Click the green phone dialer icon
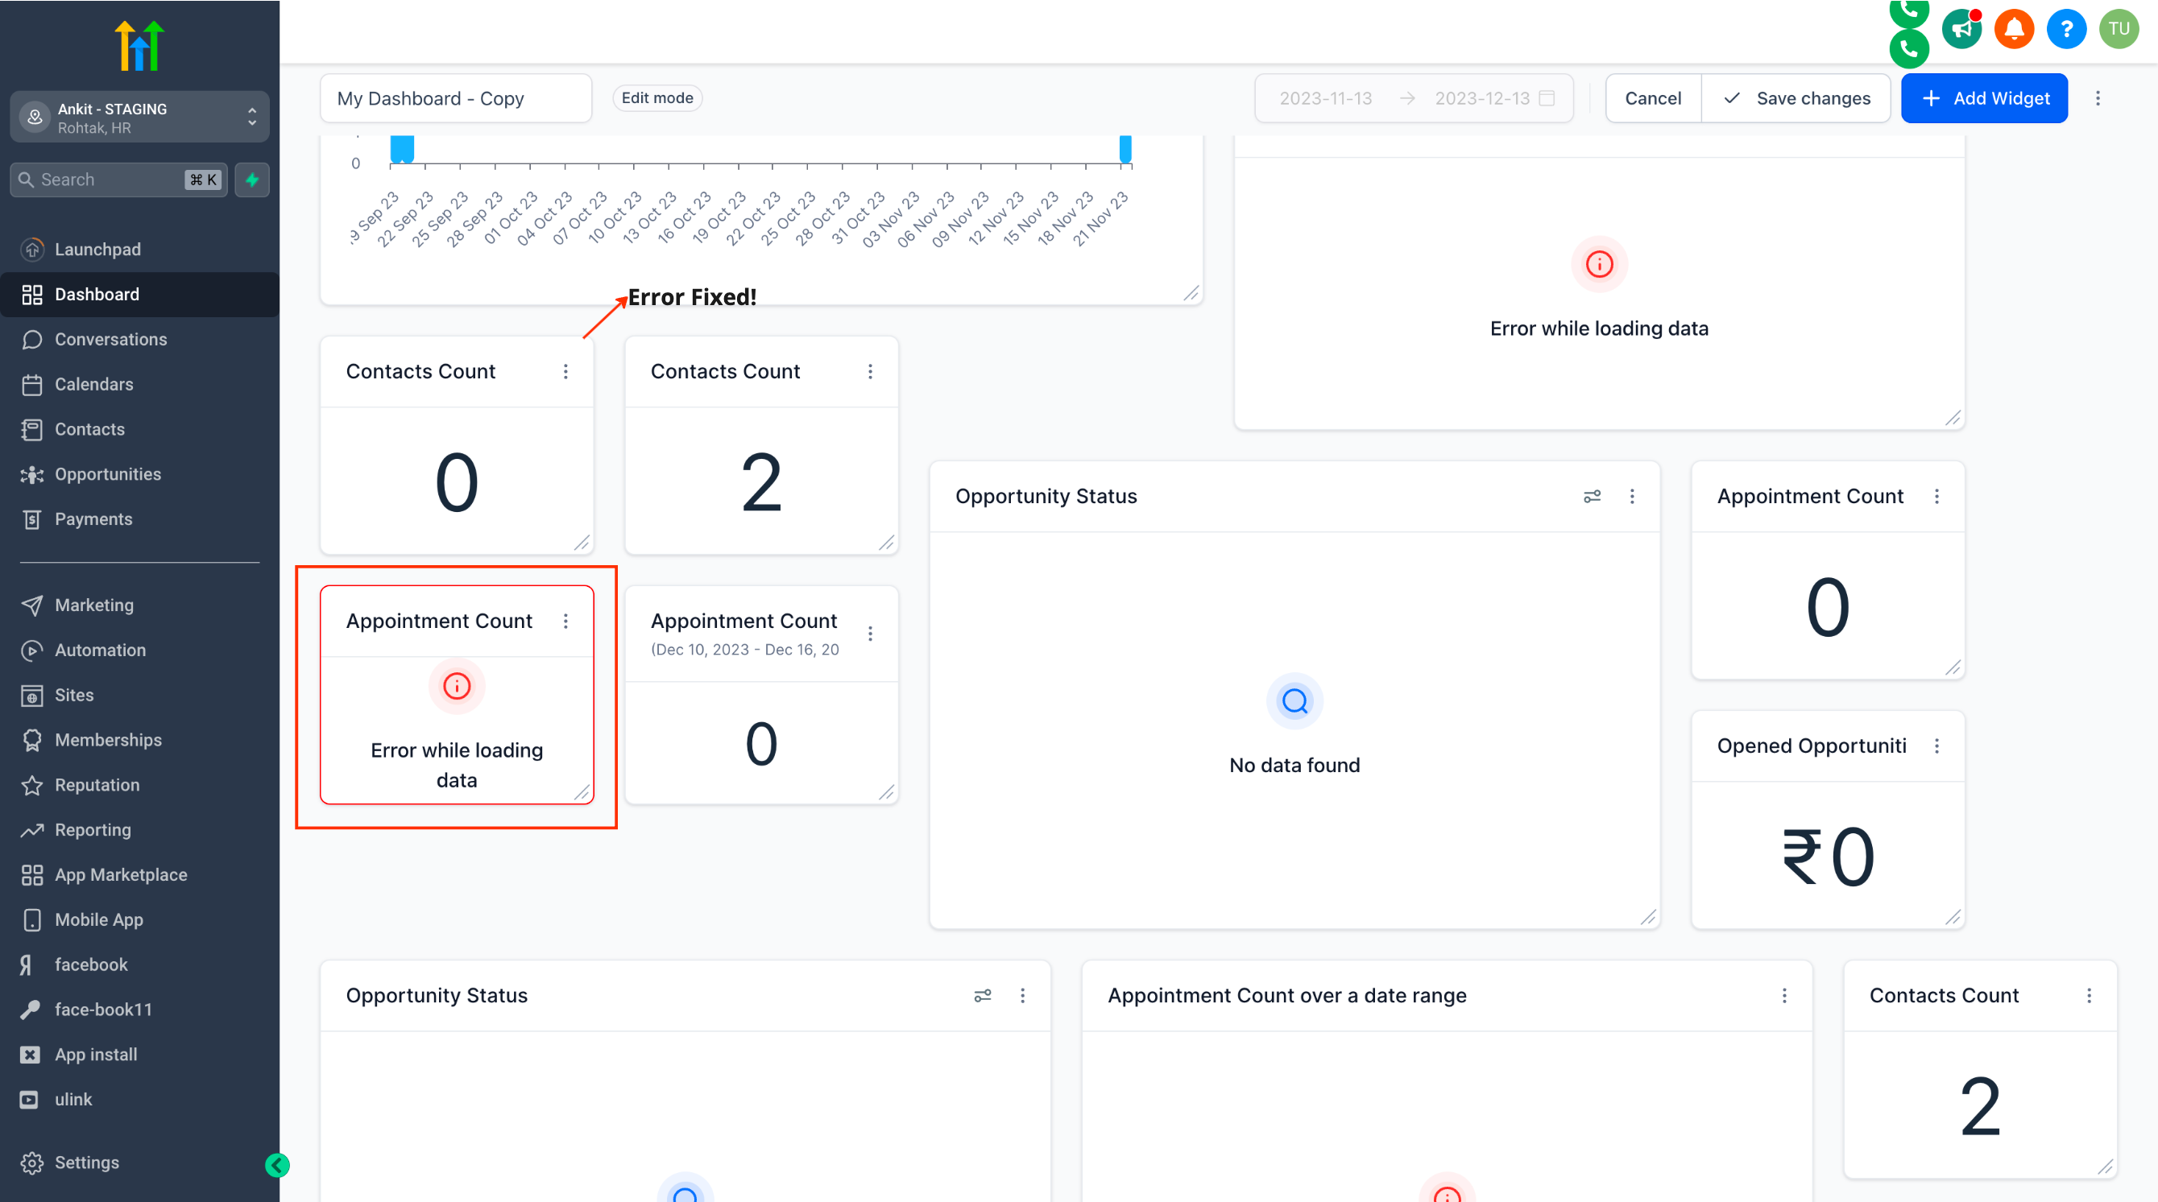This screenshot has height=1202, width=2158. tap(1909, 48)
